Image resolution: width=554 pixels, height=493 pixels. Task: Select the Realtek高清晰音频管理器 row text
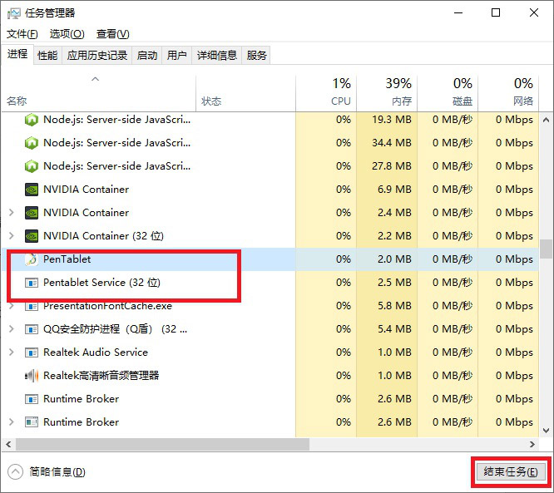101,376
